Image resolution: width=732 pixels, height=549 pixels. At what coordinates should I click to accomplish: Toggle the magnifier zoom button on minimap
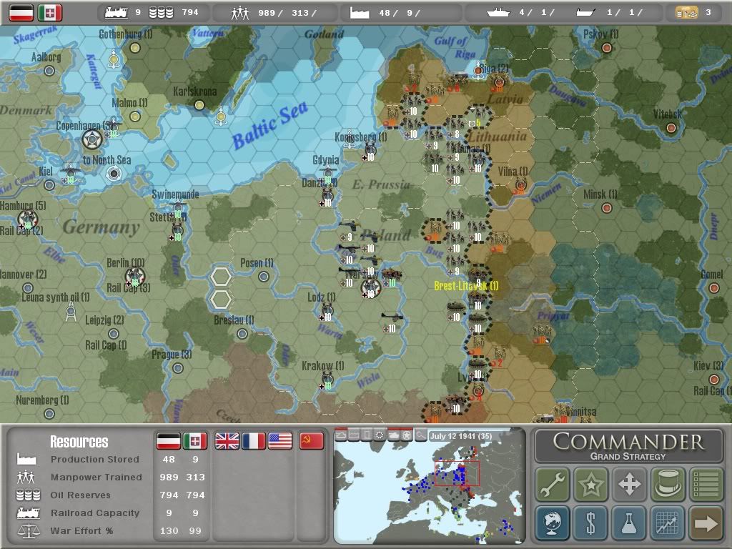pos(420,435)
